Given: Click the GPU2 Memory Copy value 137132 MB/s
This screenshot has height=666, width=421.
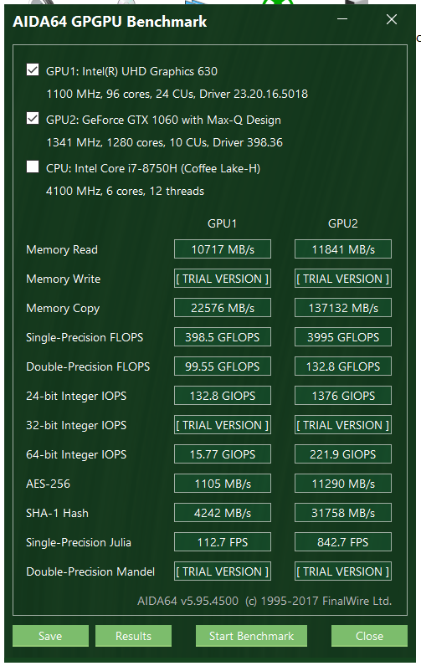Looking at the screenshot, I should [x=343, y=308].
